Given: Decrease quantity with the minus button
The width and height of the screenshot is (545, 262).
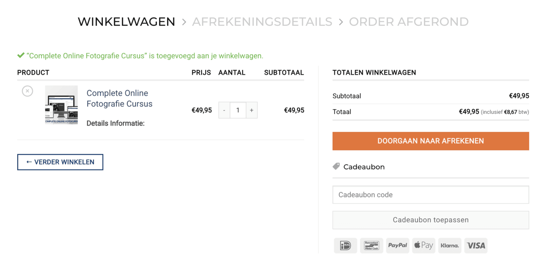Looking at the screenshot, I should coord(224,110).
